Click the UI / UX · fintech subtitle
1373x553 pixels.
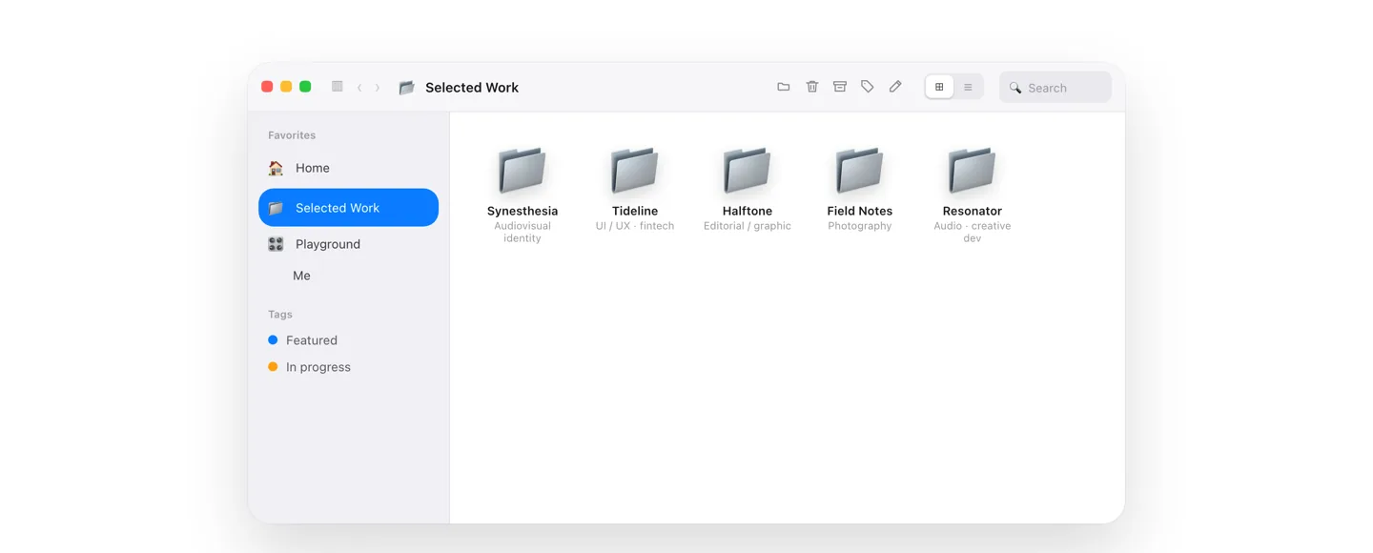[x=635, y=226]
